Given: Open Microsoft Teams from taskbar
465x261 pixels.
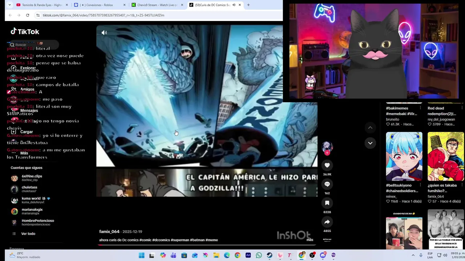Looking at the screenshot, I should click(x=173, y=256).
